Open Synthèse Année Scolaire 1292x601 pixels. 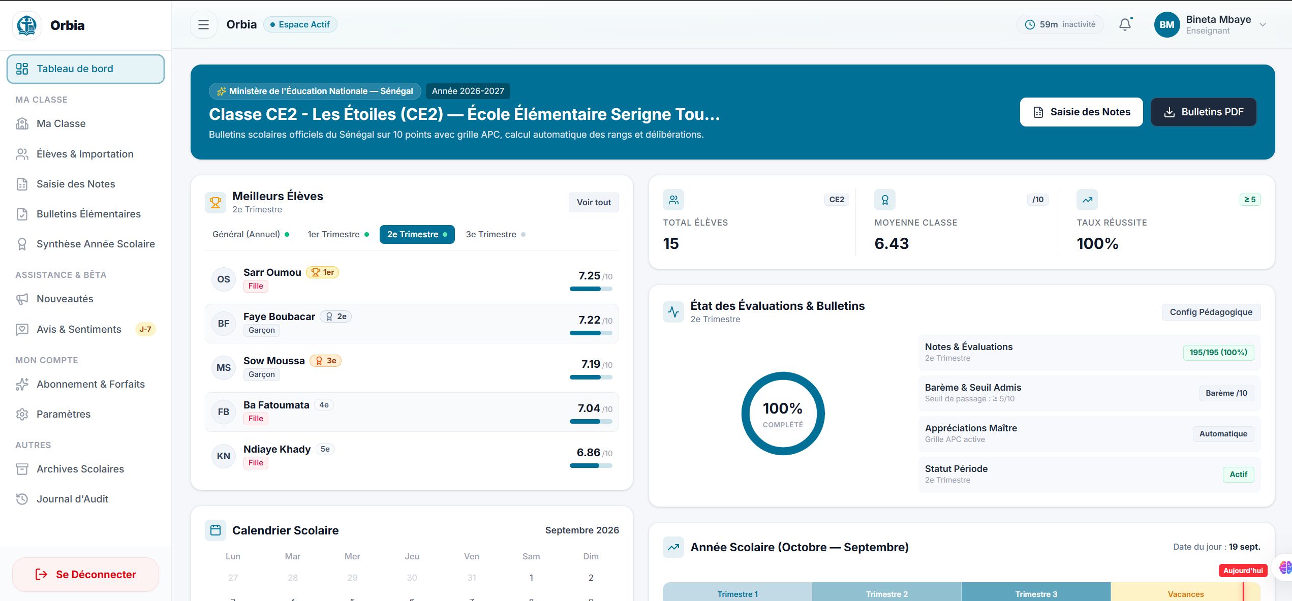click(x=85, y=244)
